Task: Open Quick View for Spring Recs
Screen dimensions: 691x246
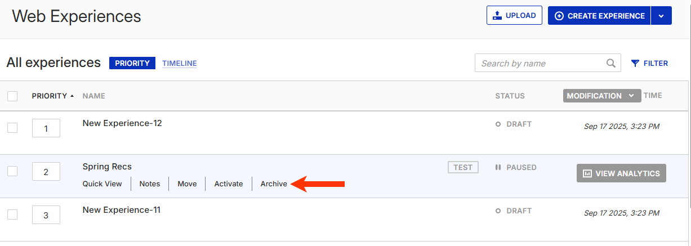Action: (102, 184)
